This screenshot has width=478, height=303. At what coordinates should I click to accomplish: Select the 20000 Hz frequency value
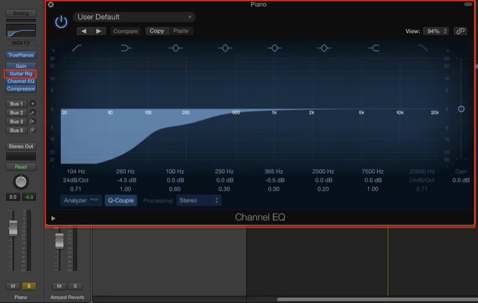[422, 171]
